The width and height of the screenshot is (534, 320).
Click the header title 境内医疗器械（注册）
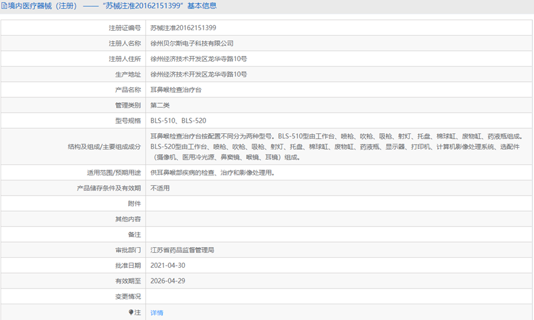pyautogui.click(x=43, y=6)
